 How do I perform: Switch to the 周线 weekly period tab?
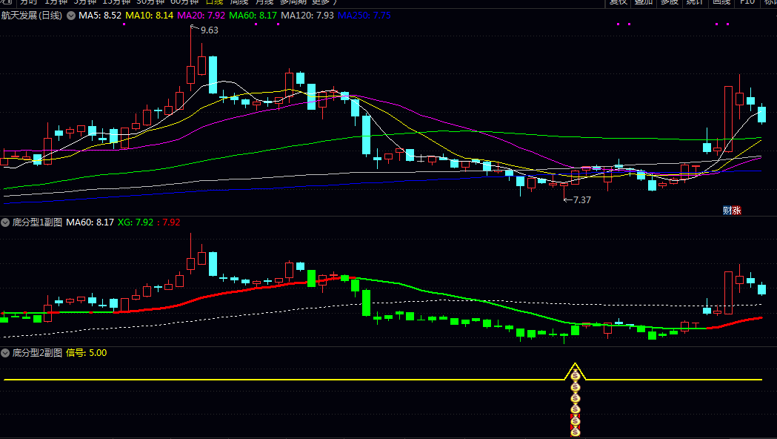click(x=239, y=2)
